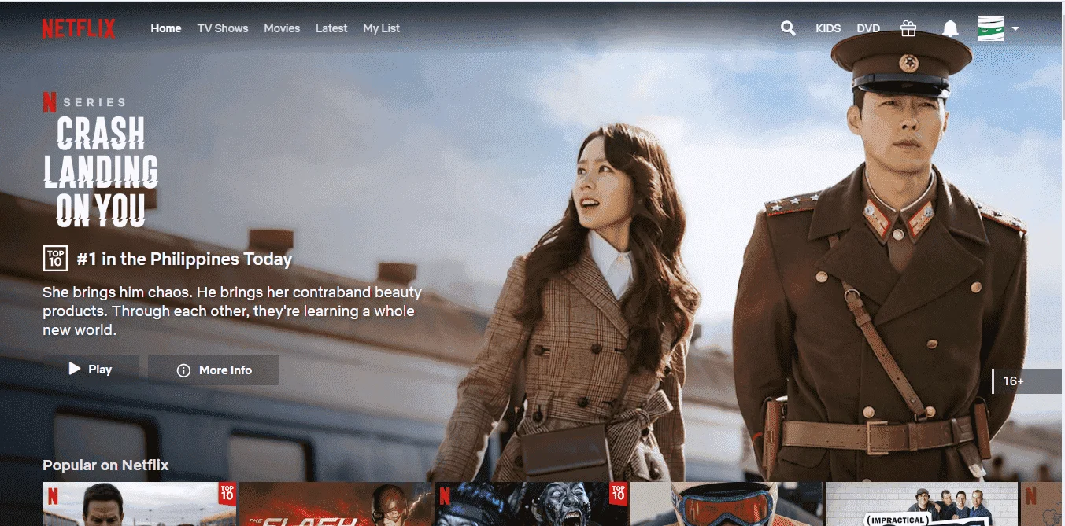Open the search magnifier icon
The image size is (1065, 526).
[x=788, y=28]
